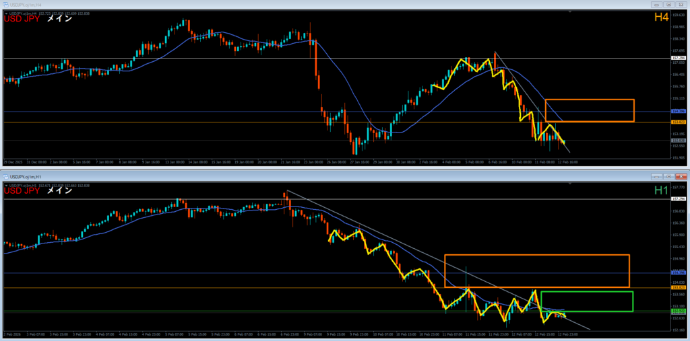The image size is (690, 341).
Task: Select the large orange rectangle on the H1 chart
Action: [537, 256]
